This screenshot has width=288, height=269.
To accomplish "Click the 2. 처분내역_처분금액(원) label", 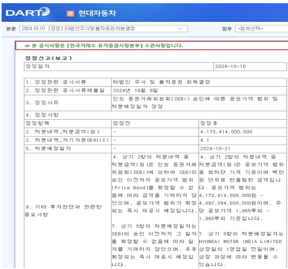I will tap(62, 132).
